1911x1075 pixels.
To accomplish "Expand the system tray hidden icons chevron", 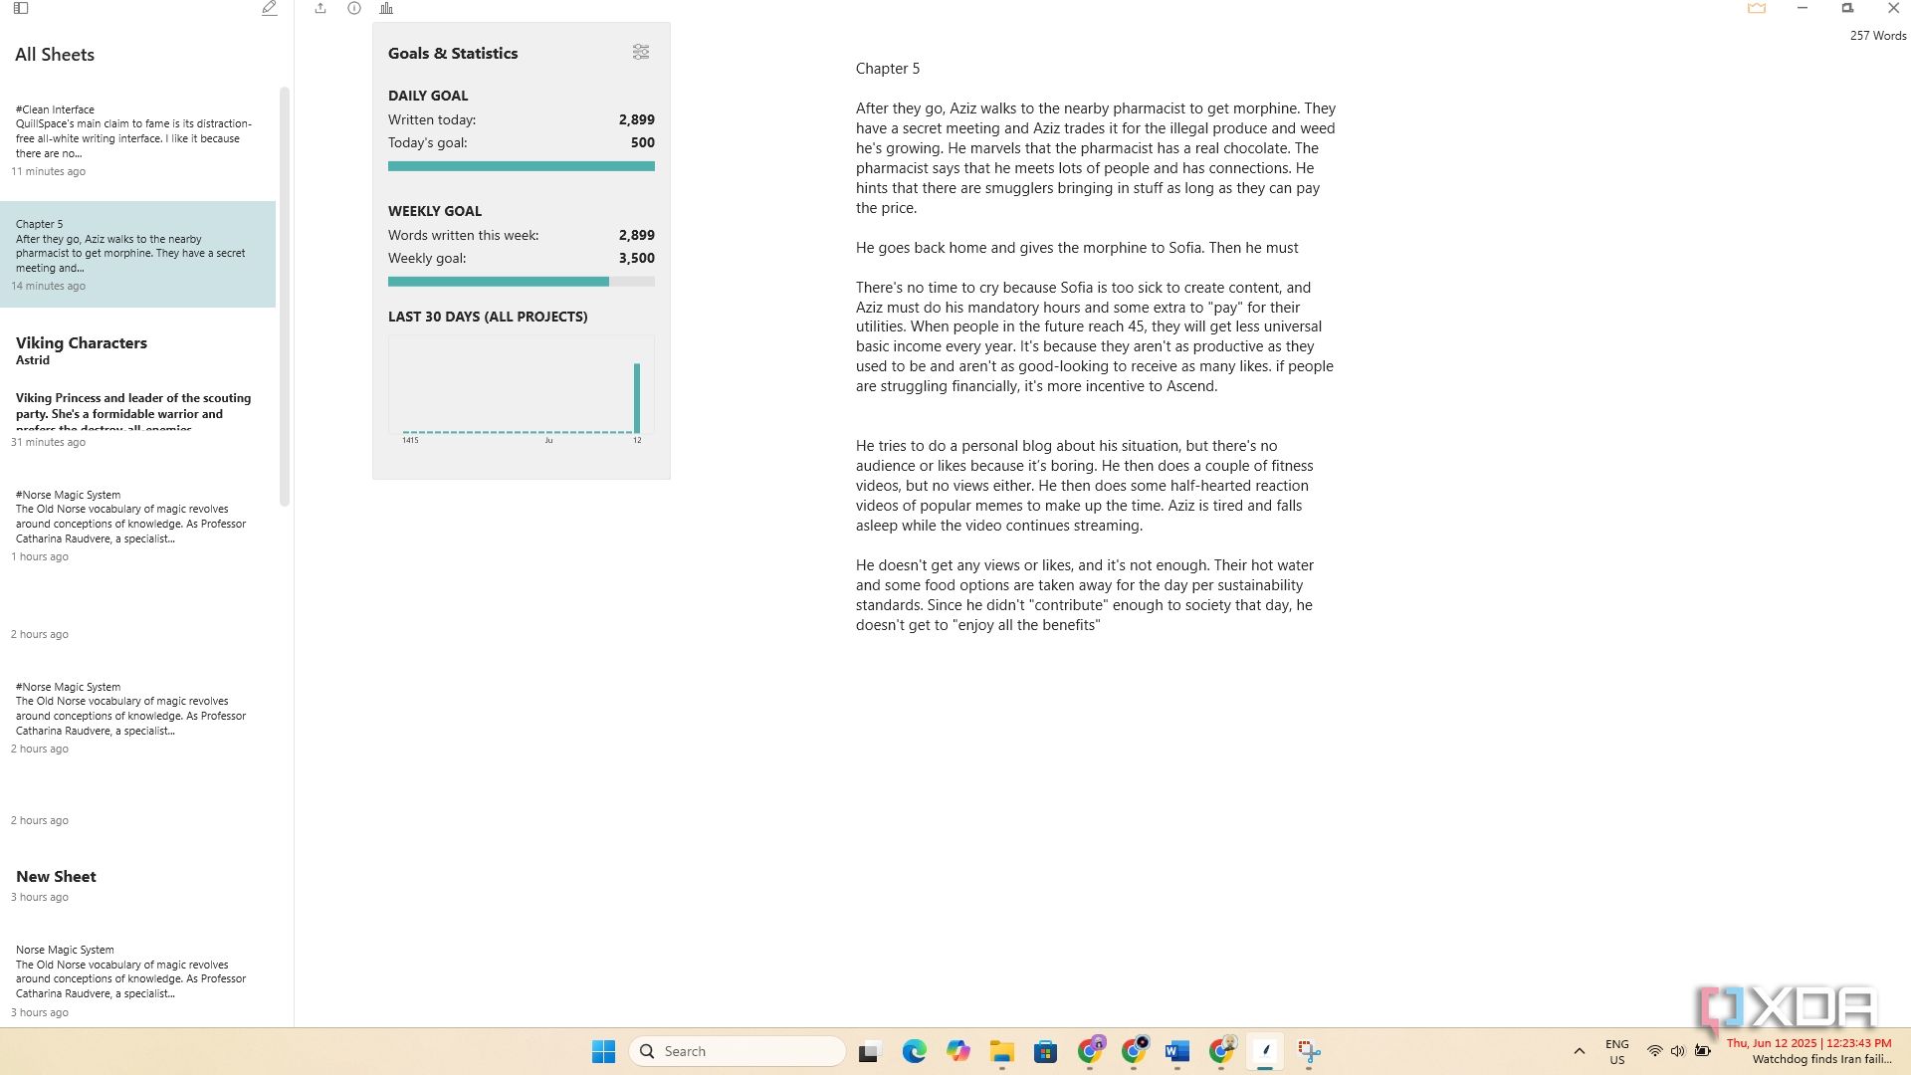I will click(1579, 1051).
